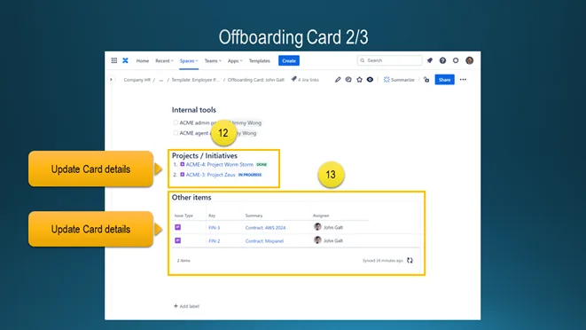
Task: Open the Recent dropdown menu
Action: (164, 60)
